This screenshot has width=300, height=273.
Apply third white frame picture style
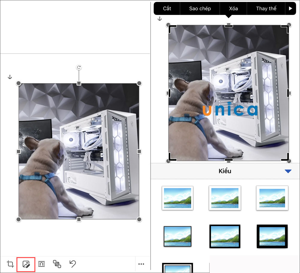point(272,198)
